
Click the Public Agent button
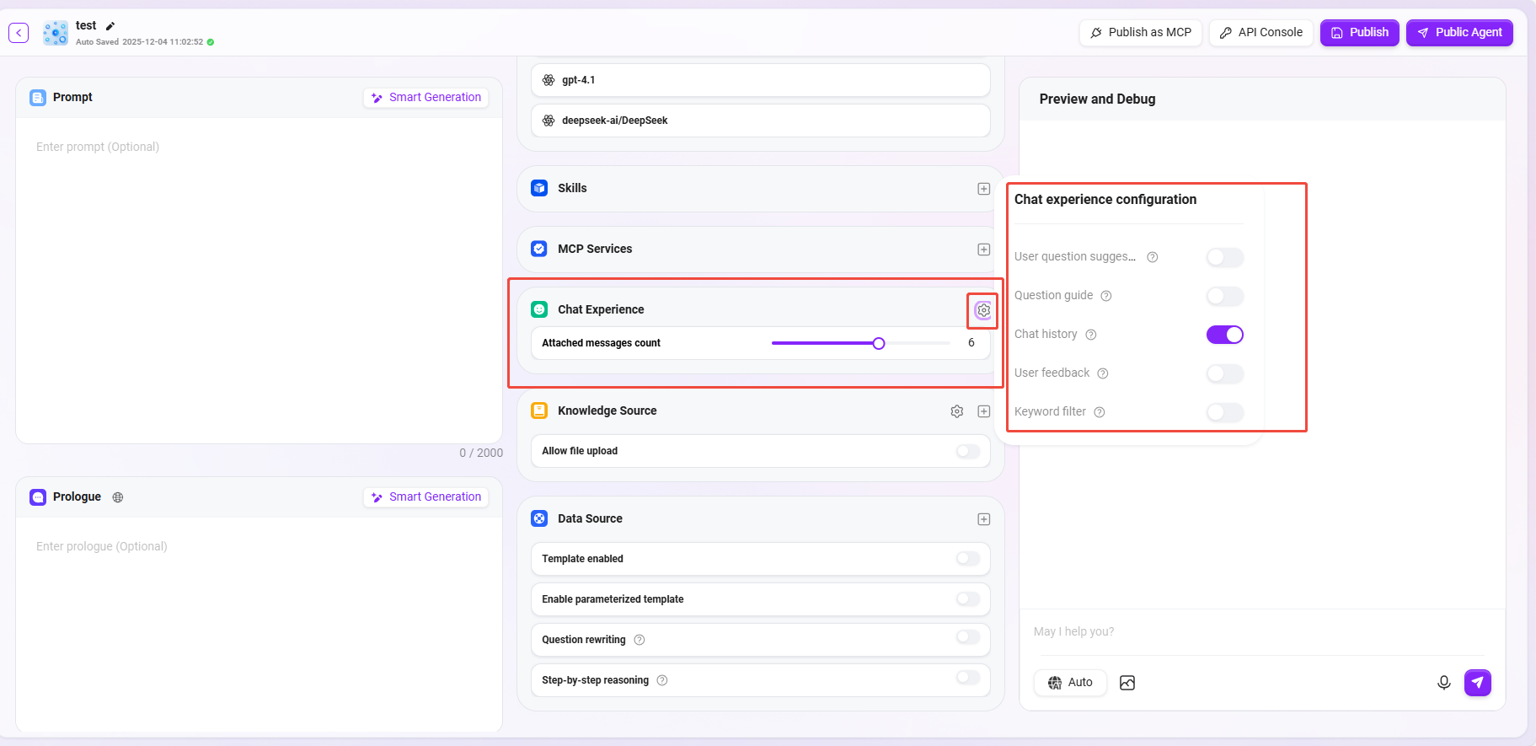1459,33
